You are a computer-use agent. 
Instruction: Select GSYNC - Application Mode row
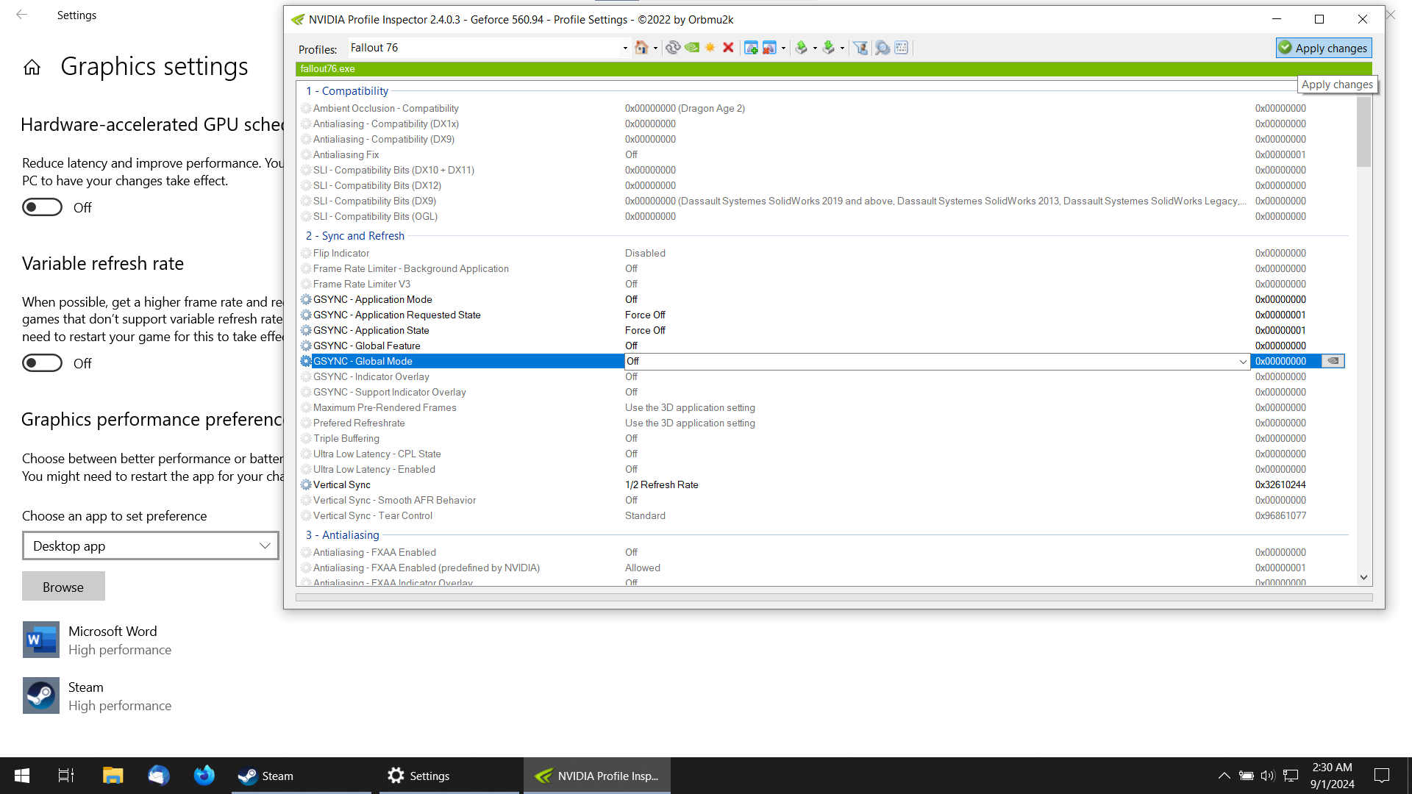tap(372, 300)
